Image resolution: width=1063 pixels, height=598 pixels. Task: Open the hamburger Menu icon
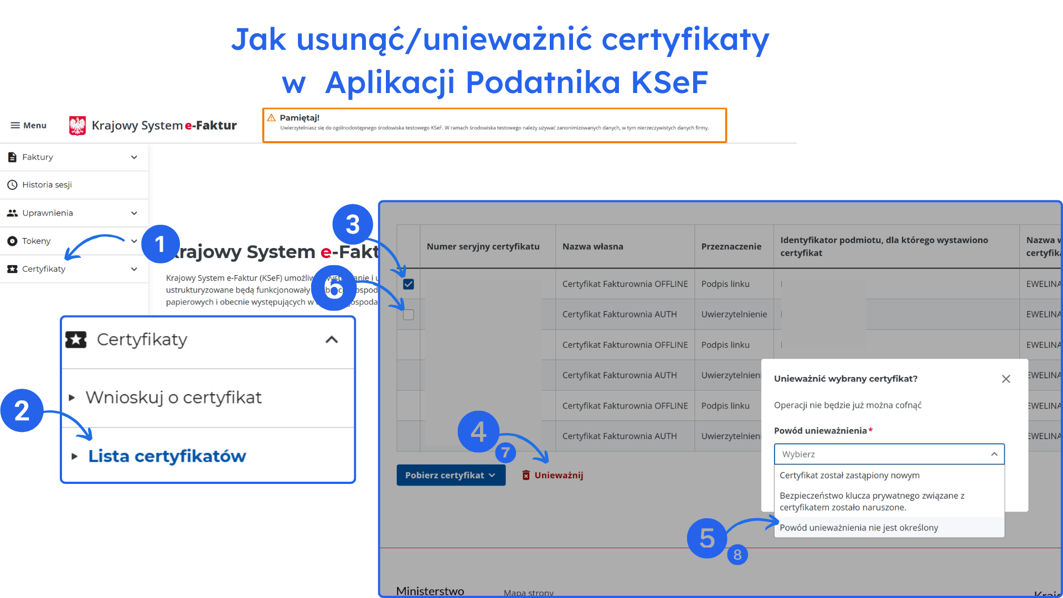(x=16, y=125)
